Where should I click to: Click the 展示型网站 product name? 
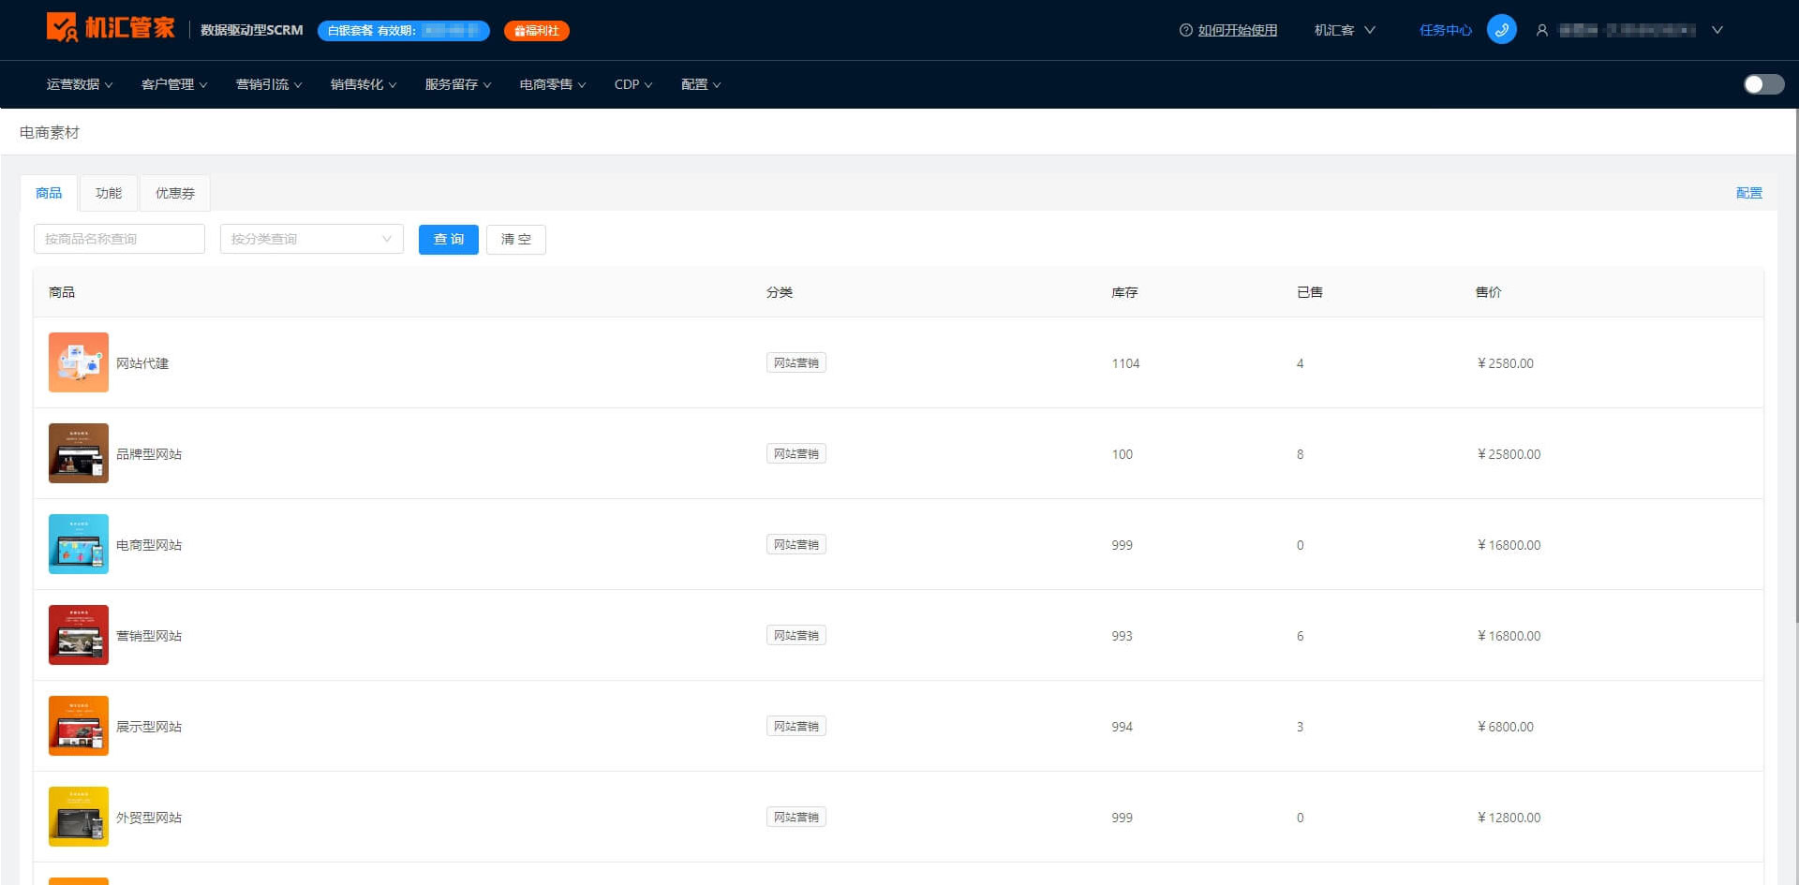(x=149, y=727)
